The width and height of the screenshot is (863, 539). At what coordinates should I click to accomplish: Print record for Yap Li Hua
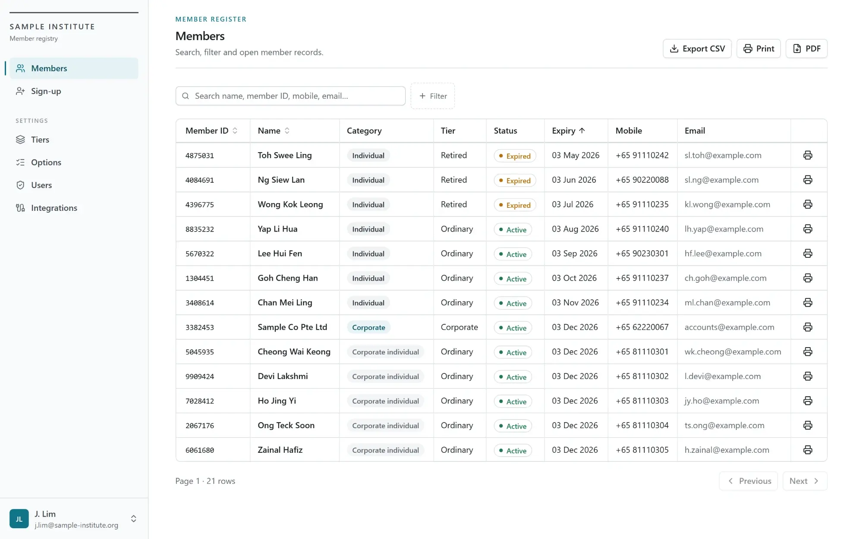pos(808,229)
